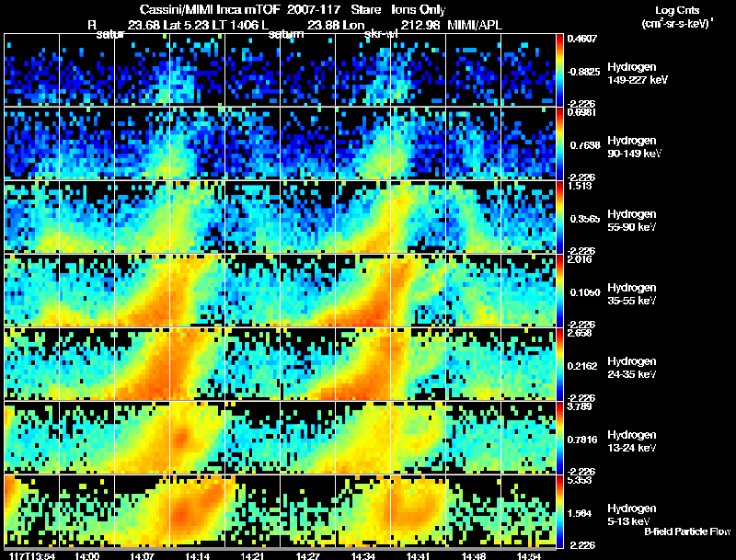The width and height of the screenshot is (736, 560).
Task: Click the colorbar beside Hydrogen 35-55 keV
Action: (x=559, y=291)
